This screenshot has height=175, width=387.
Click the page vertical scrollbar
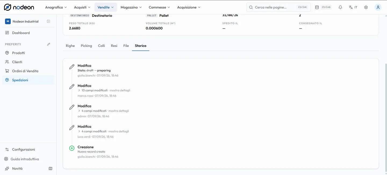click(x=386, y=118)
